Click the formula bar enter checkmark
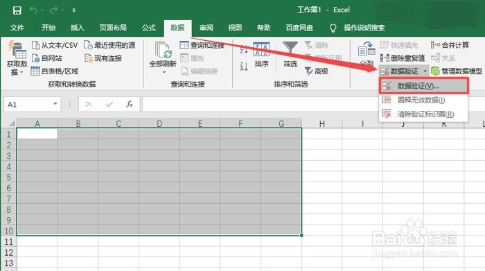Screen dimensions: 485x271 (109, 104)
